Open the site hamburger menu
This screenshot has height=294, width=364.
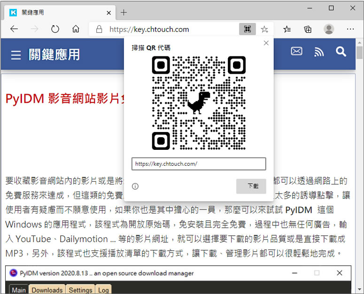(16, 55)
